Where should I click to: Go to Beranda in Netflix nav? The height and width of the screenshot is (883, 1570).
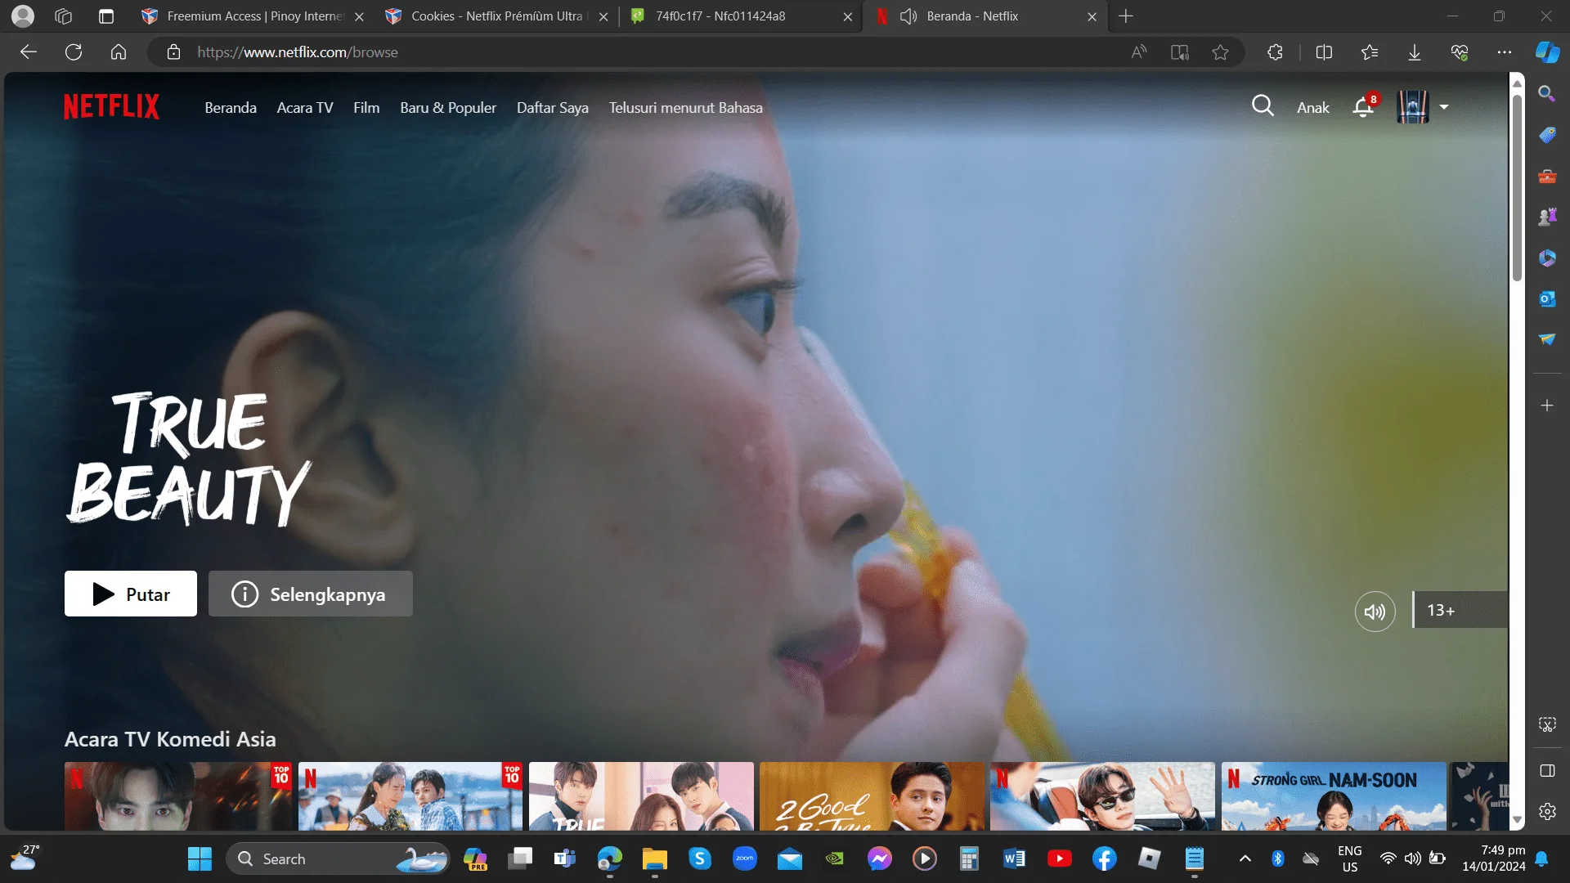point(231,108)
